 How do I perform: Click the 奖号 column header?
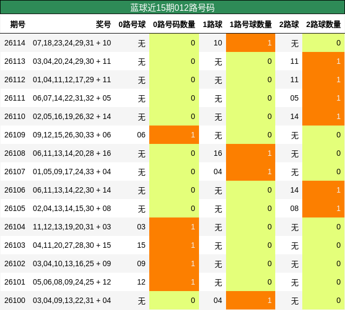[x=103, y=24]
